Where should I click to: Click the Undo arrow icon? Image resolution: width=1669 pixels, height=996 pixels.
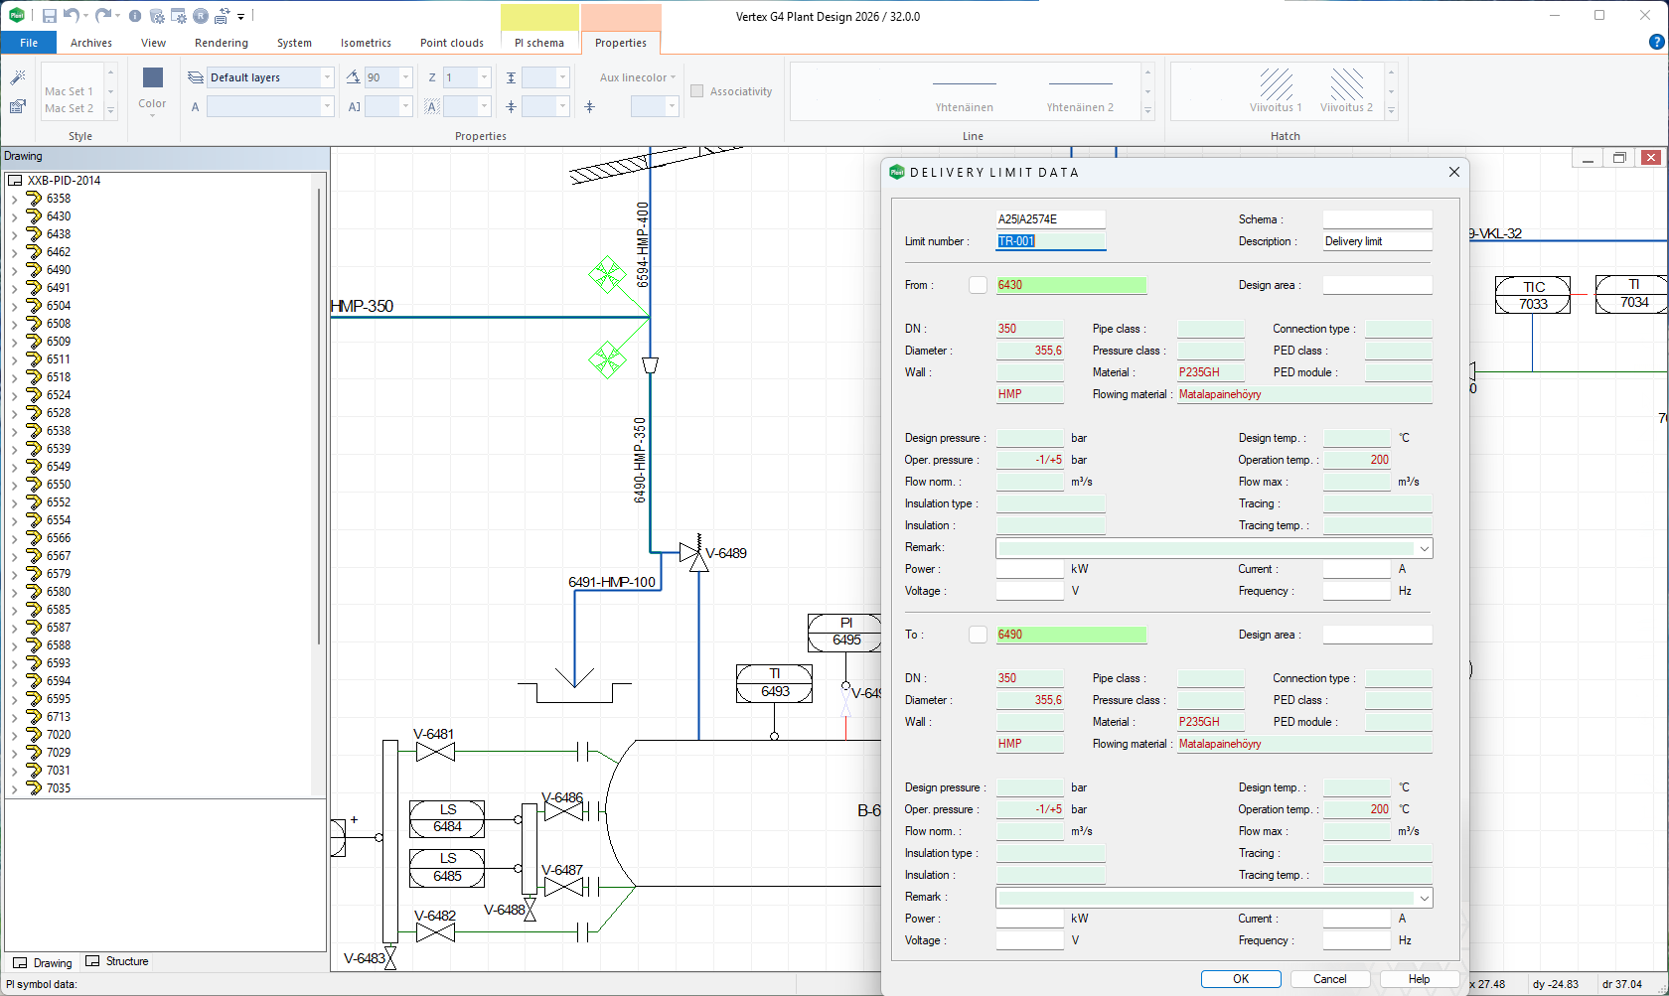click(71, 16)
